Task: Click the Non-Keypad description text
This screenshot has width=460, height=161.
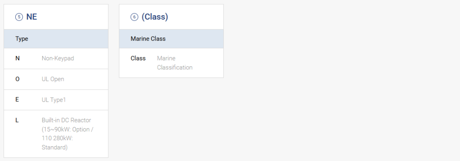Action: pyautogui.click(x=58, y=59)
